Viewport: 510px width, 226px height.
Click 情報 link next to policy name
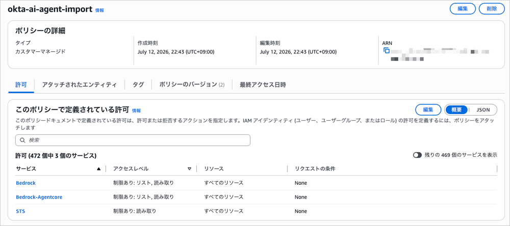pos(99,10)
